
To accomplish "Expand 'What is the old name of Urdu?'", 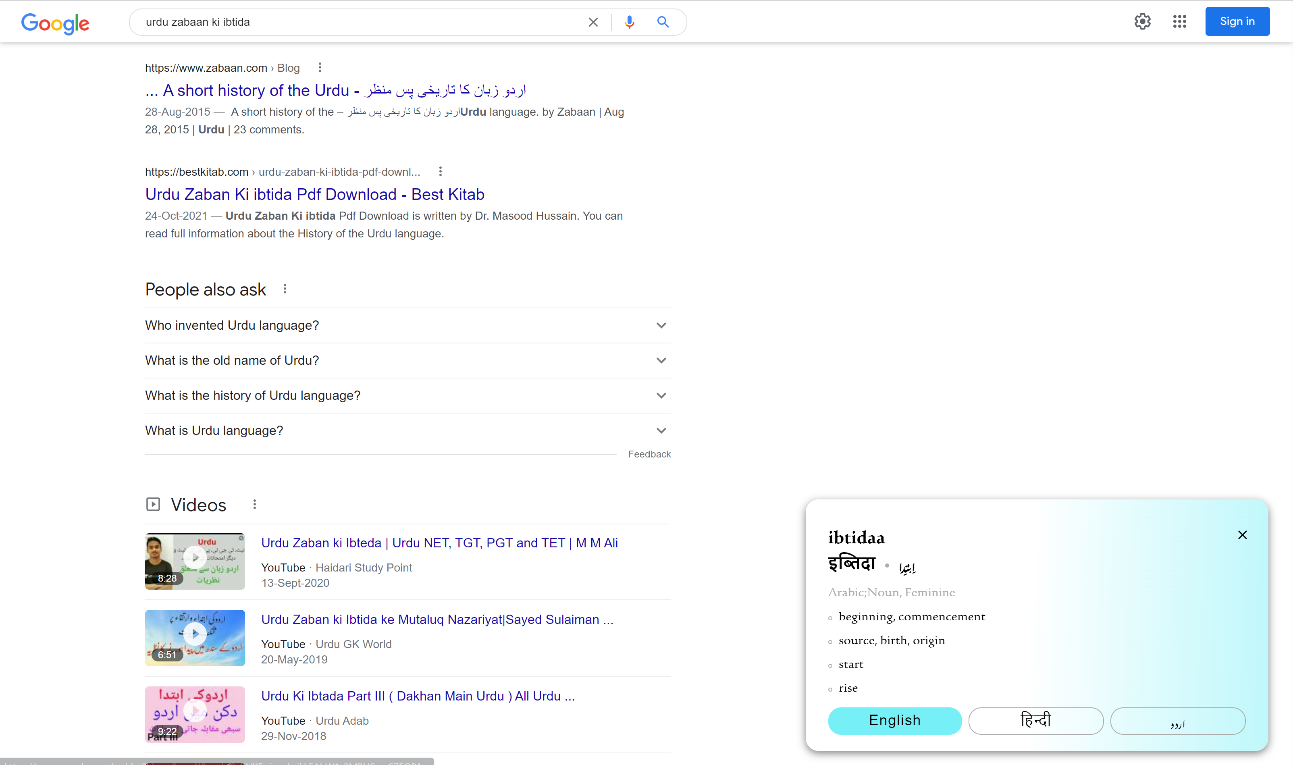I will tap(661, 360).
